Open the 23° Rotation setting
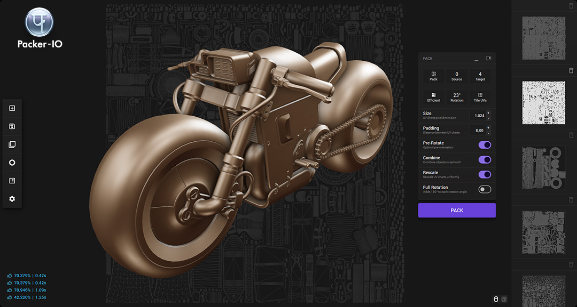 (x=457, y=97)
